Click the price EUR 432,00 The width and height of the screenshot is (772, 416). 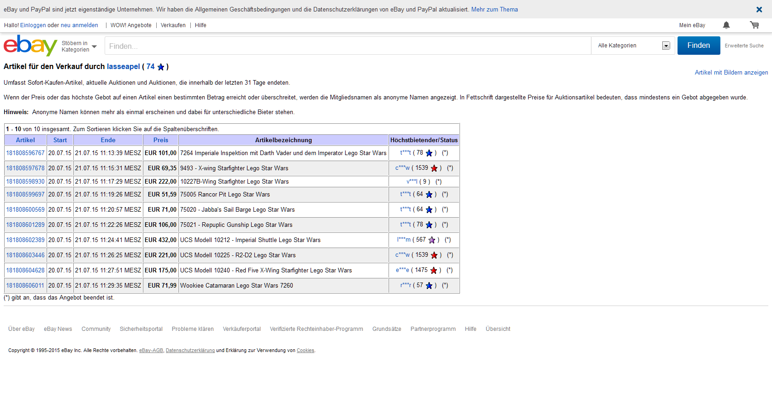(x=160, y=240)
